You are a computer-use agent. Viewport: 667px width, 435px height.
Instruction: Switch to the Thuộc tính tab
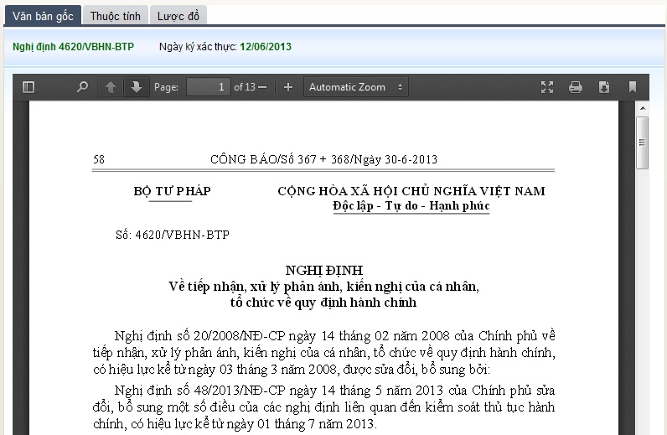pos(115,15)
